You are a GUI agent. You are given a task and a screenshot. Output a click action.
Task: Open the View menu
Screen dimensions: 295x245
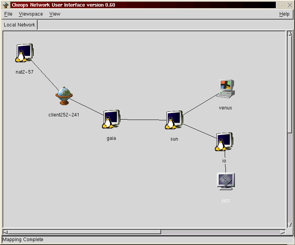tap(55, 14)
